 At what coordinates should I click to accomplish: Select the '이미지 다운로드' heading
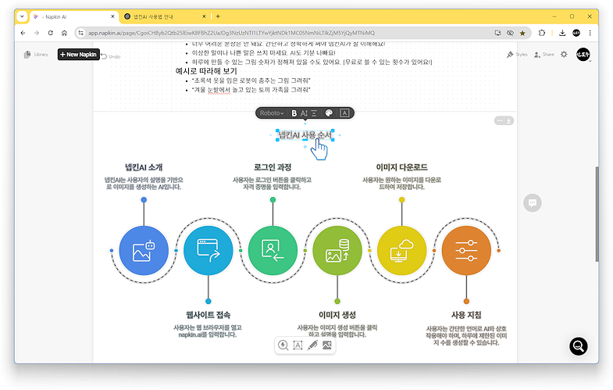[x=401, y=167]
